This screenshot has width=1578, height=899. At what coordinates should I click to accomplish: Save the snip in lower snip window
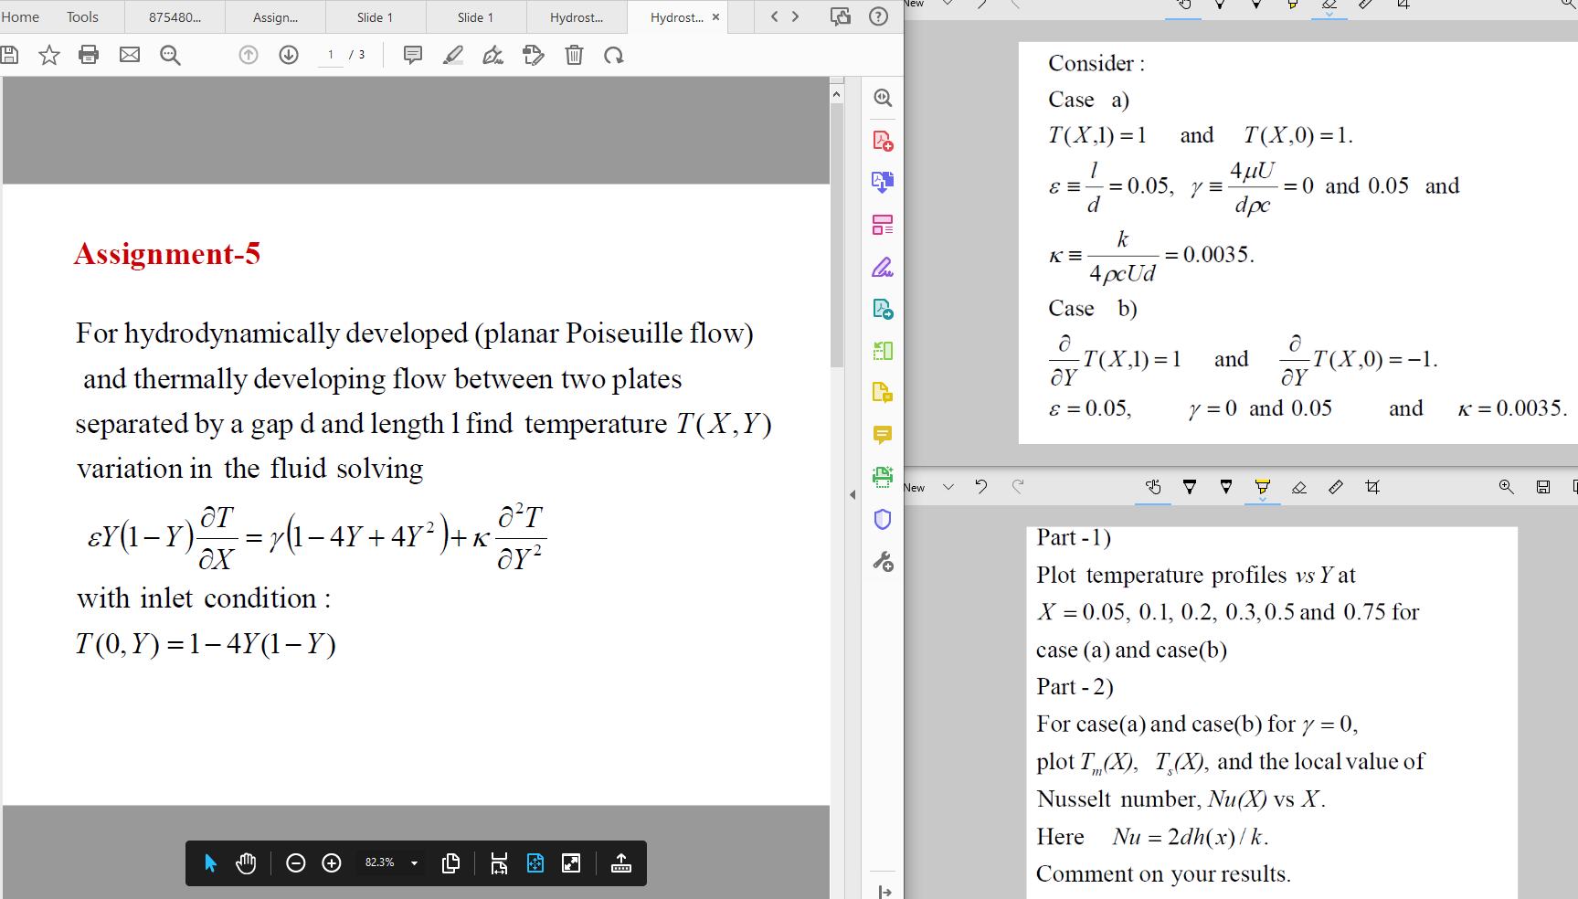point(1543,487)
